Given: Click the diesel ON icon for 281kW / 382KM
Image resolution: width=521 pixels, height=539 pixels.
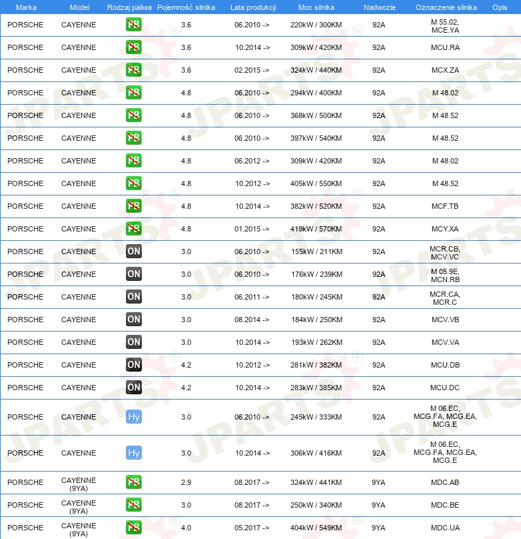Looking at the screenshot, I should click(134, 365).
